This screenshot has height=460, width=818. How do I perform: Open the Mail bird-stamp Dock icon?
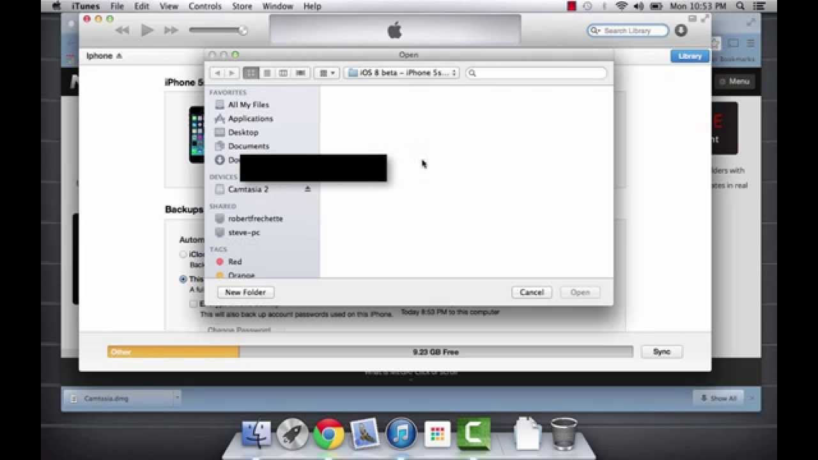click(365, 434)
